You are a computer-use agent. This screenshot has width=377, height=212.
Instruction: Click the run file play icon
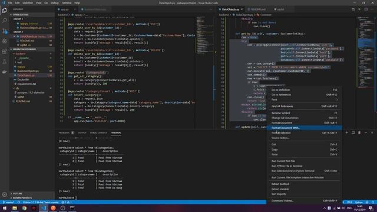pyautogui.click(x=359, y=9)
